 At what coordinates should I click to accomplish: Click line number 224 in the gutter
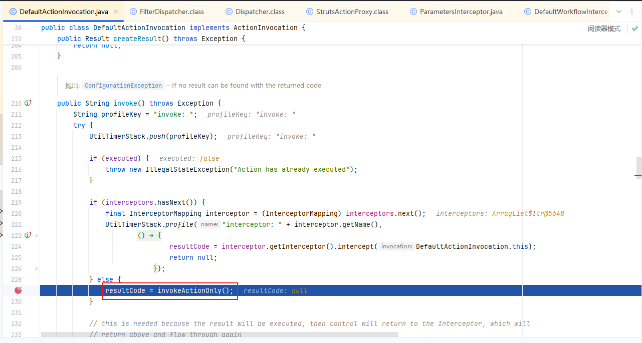click(x=16, y=246)
